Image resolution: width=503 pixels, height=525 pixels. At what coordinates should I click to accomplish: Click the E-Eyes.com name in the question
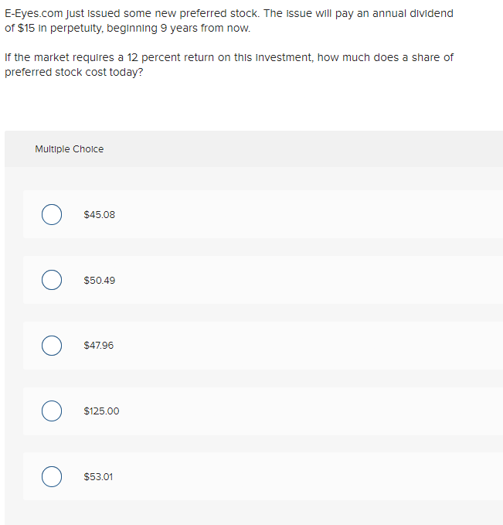pyautogui.click(x=35, y=14)
